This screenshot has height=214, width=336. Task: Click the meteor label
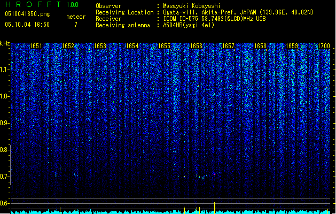click(x=76, y=17)
